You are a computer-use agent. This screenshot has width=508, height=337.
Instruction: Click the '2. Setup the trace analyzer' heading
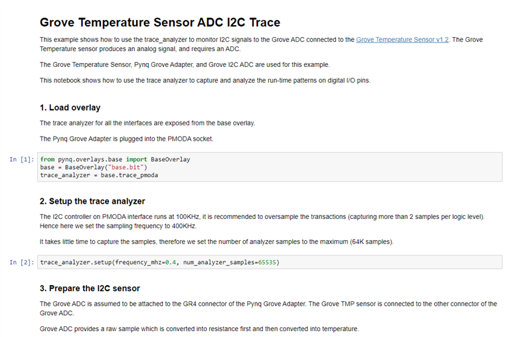point(92,201)
